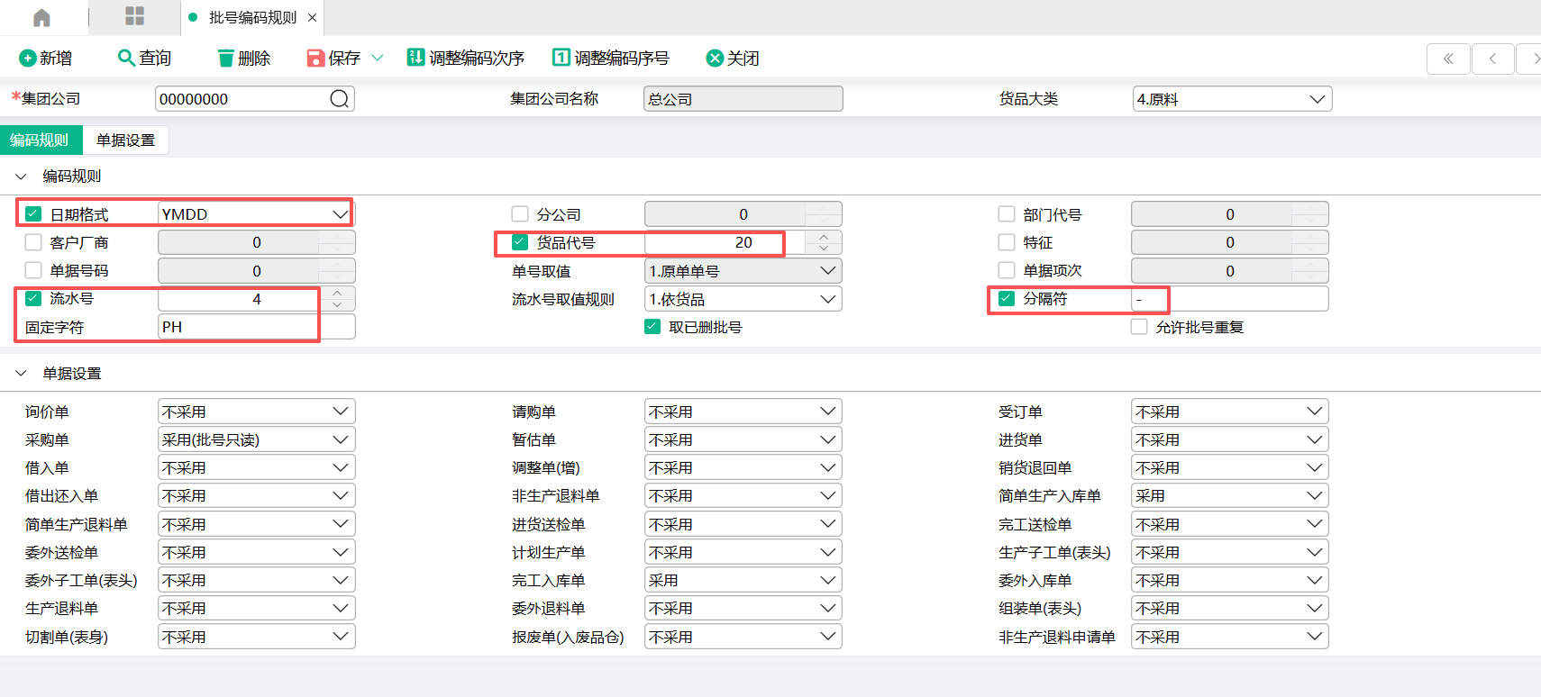Screen dimensions: 1541x697
Task: Increase the 流水号 stepper value
Action: 337,293
